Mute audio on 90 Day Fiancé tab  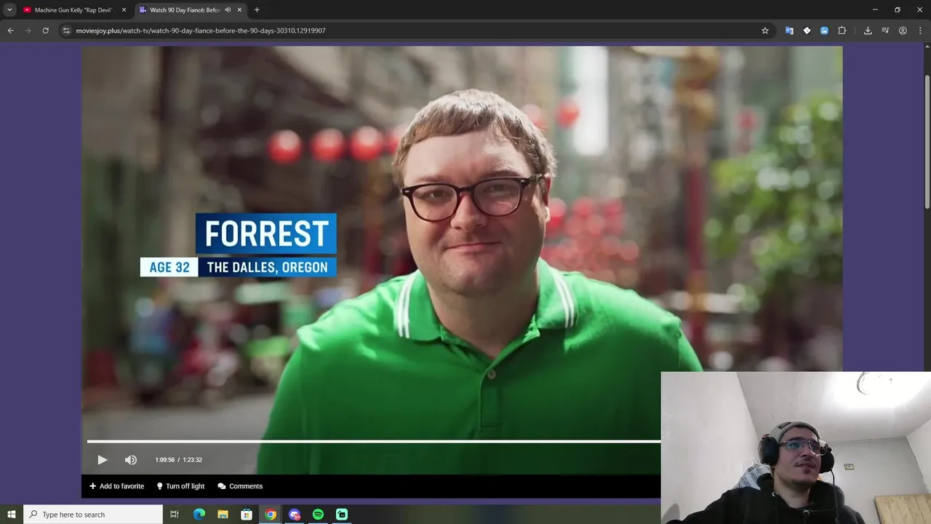(x=228, y=10)
